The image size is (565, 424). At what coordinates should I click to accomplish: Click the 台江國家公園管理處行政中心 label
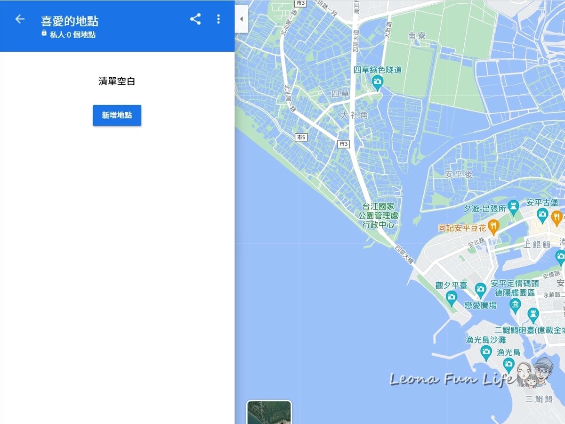[x=379, y=216]
